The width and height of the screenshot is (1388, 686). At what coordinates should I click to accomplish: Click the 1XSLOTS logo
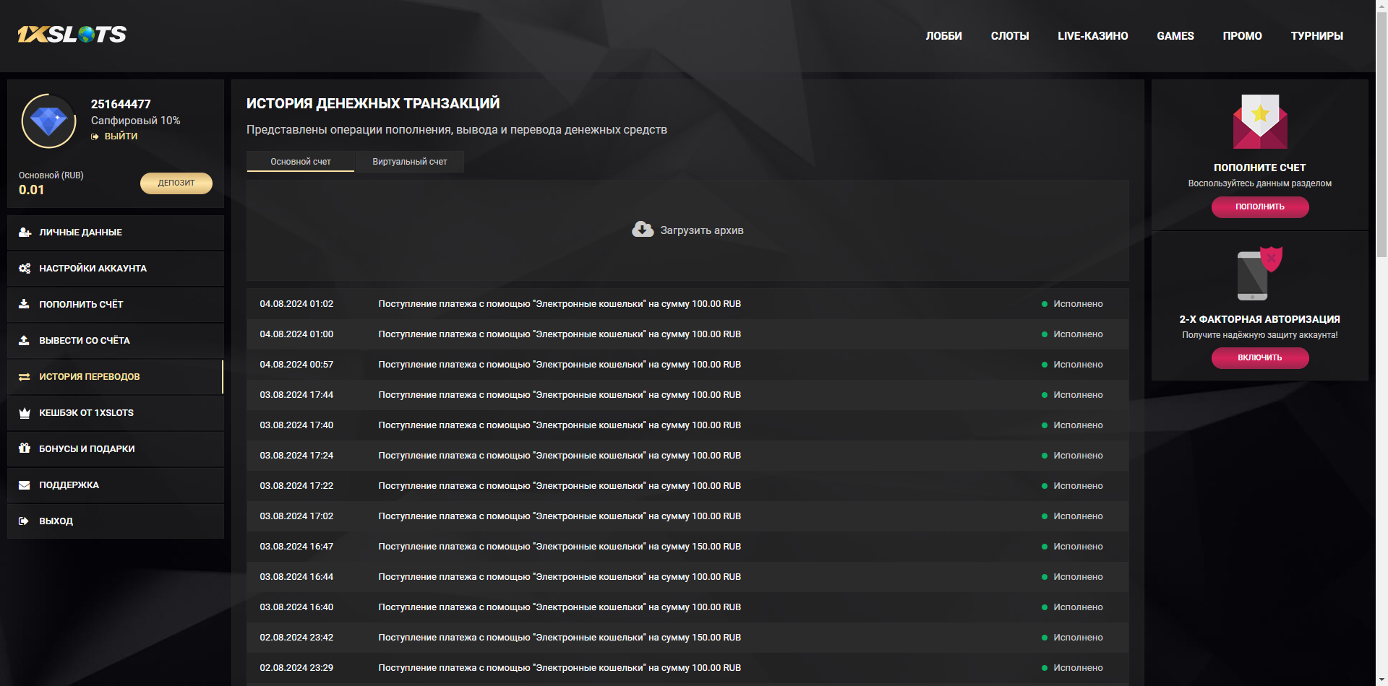pyautogui.click(x=72, y=35)
